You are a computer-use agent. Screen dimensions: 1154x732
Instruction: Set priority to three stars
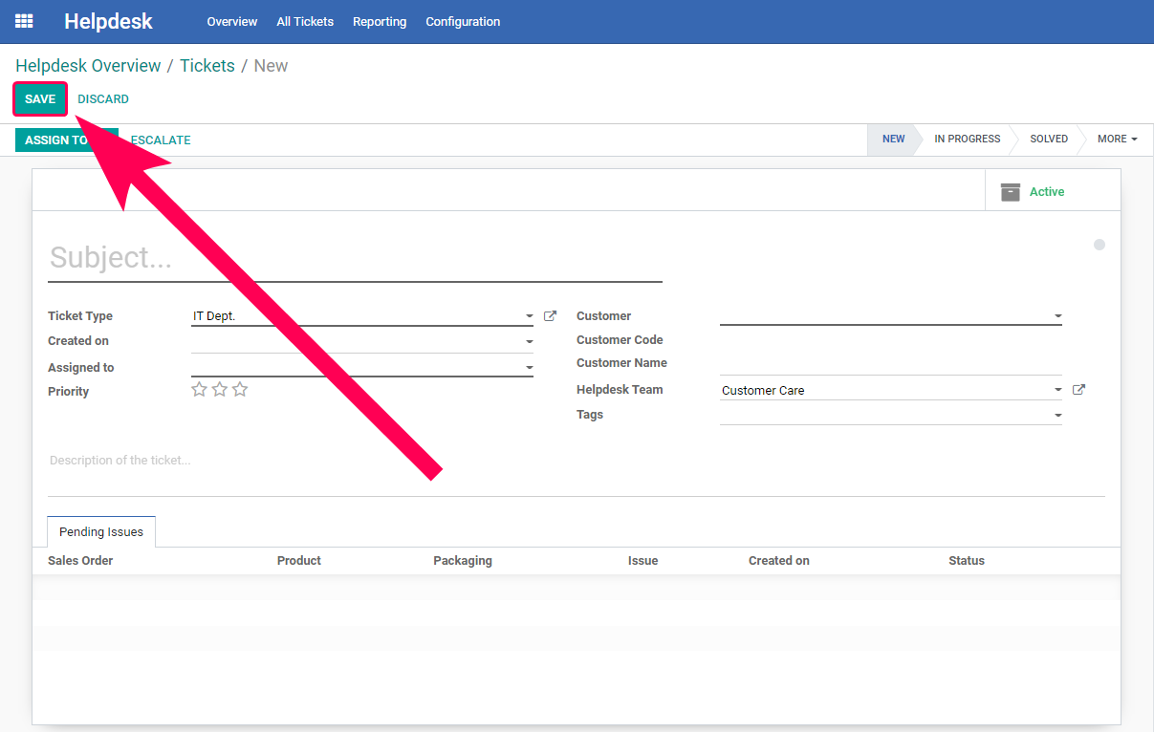click(240, 389)
